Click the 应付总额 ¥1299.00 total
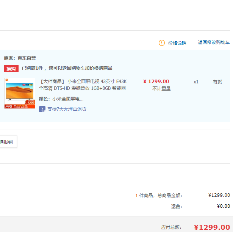Viewport: 233px width, 232px height. [x=212, y=227]
